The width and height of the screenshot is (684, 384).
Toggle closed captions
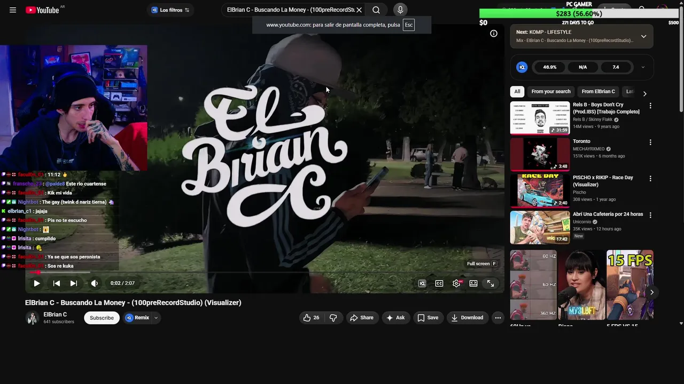439,284
